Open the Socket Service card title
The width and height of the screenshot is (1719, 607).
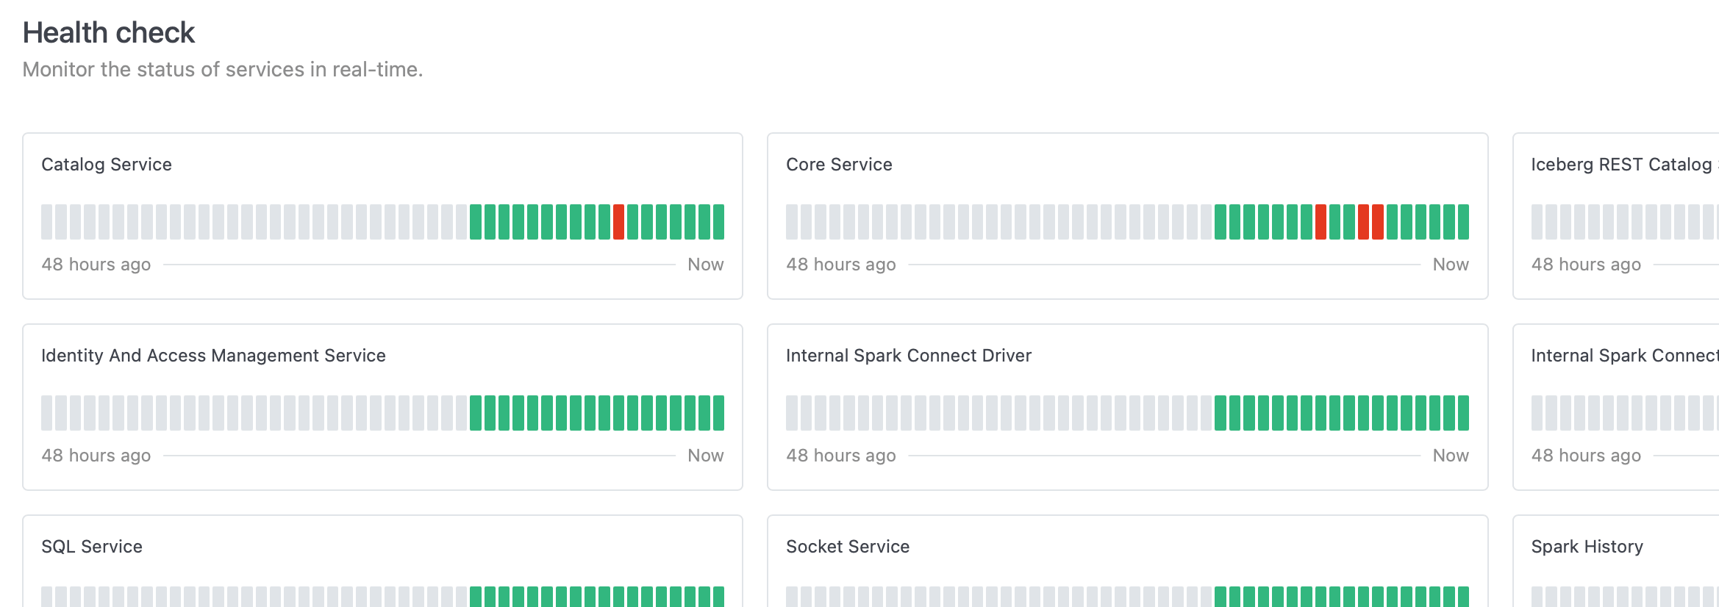tap(848, 547)
